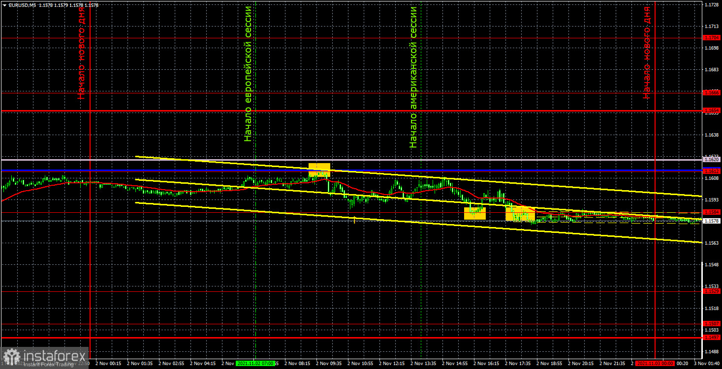The height and width of the screenshot is (369, 722).
Task: Select the green 2021.11.02 07:00 time marker
Action: click(255, 364)
